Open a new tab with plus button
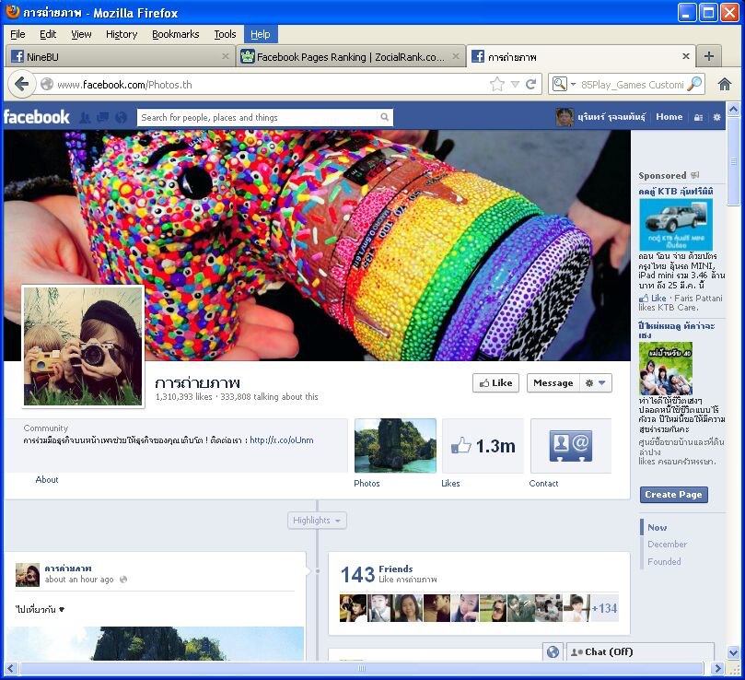This screenshot has height=680, width=745. tap(708, 56)
